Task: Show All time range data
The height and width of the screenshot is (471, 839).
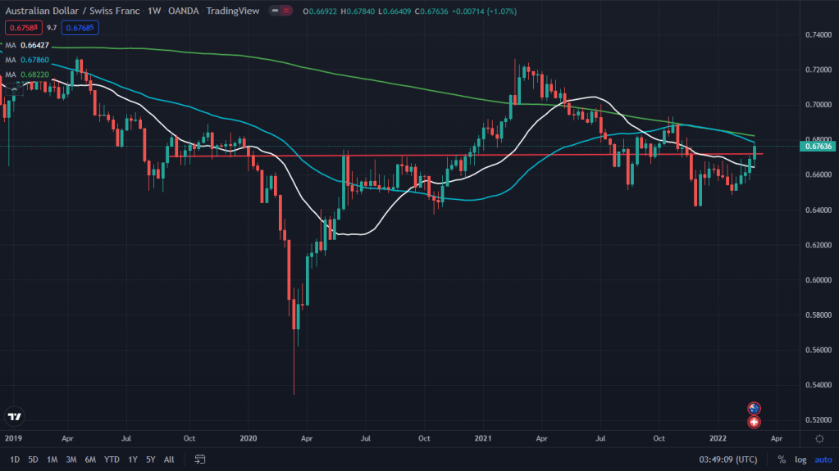Action: (169, 460)
